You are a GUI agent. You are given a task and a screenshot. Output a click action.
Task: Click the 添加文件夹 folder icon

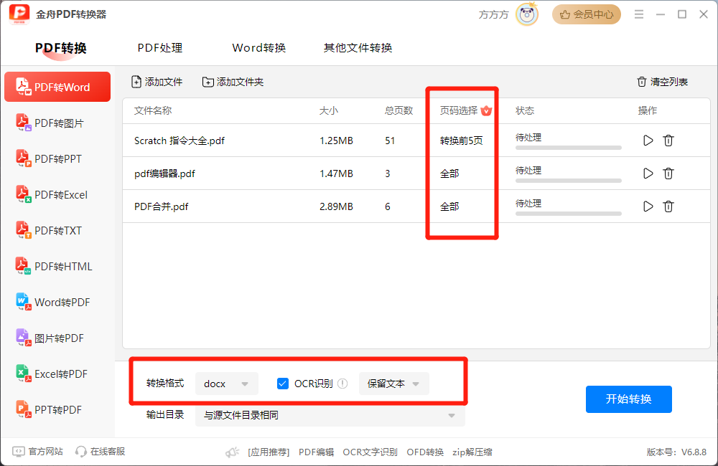point(208,82)
